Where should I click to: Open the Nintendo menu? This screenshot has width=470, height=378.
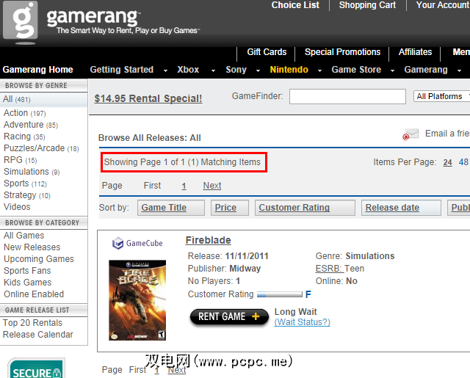coord(289,70)
